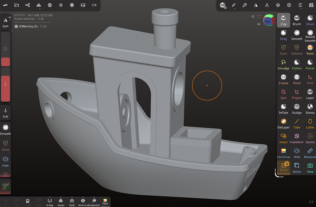The image size is (316, 207).
Task: Open the Camera menu
Action: [94, 5]
